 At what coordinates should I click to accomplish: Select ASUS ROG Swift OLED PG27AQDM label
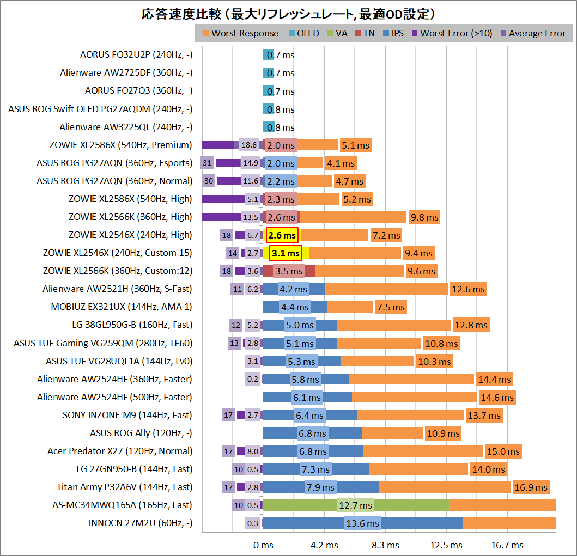click(100, 109)
